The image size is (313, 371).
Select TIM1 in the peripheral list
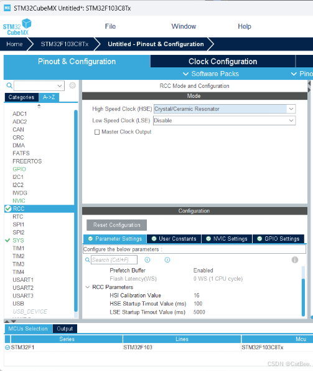point(19,248)
